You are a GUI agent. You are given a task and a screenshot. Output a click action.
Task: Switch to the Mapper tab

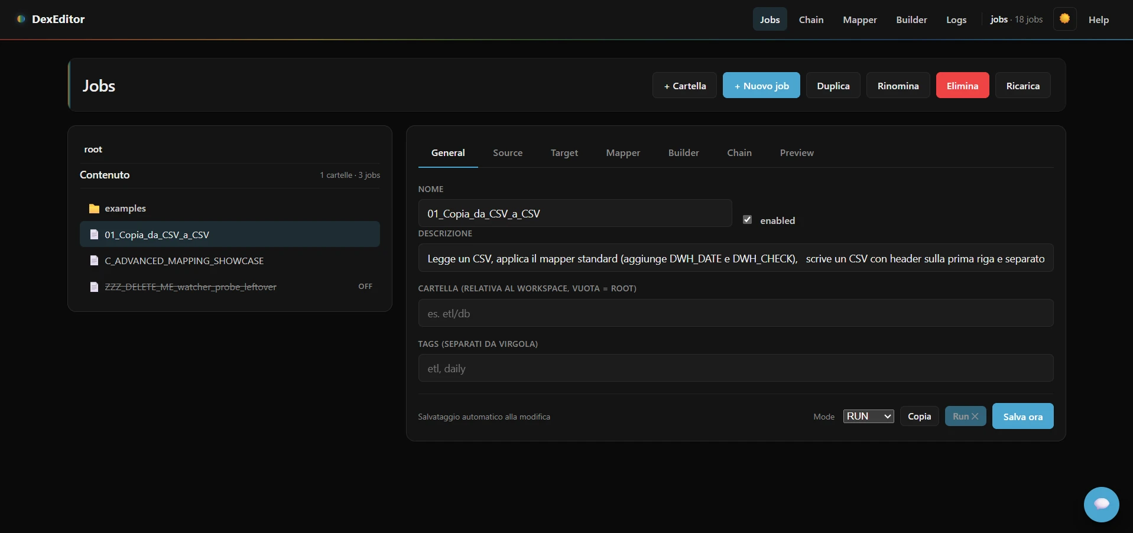(x=623, y=152)
